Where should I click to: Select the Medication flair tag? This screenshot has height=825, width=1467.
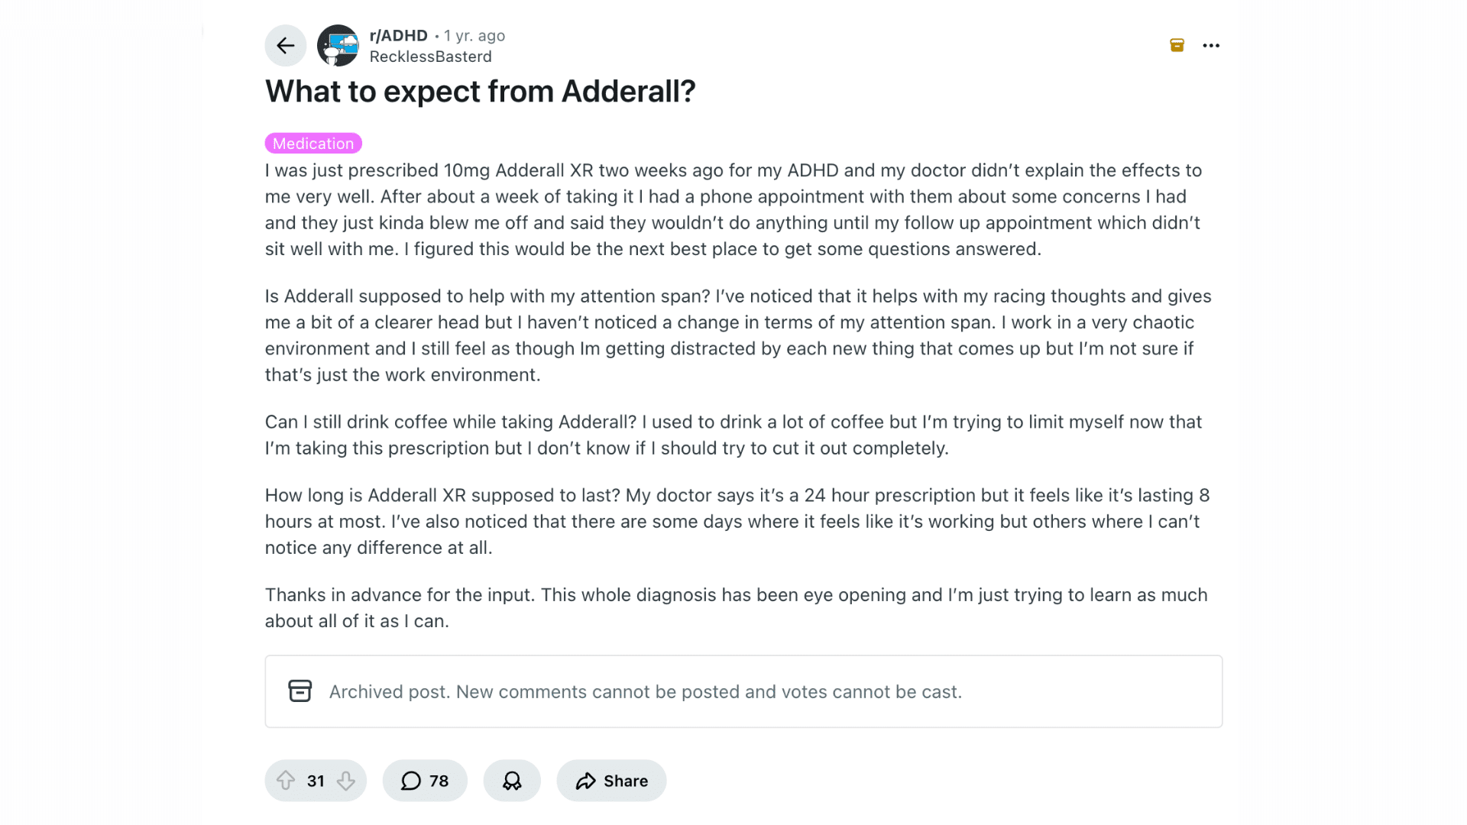click(313, 143)
